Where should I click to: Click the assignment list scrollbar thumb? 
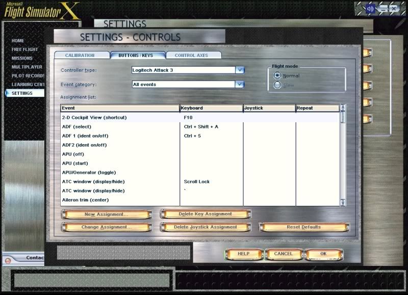point(343,117)
